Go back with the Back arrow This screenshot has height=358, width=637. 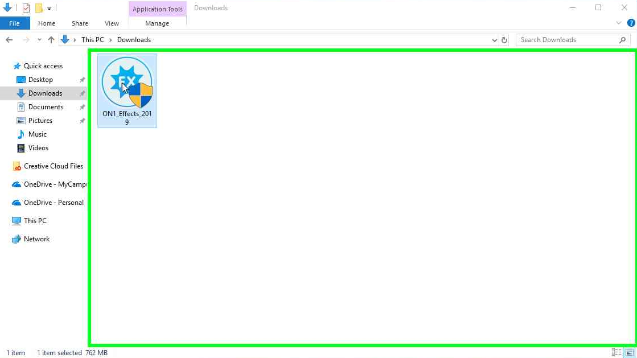point(9,40)
